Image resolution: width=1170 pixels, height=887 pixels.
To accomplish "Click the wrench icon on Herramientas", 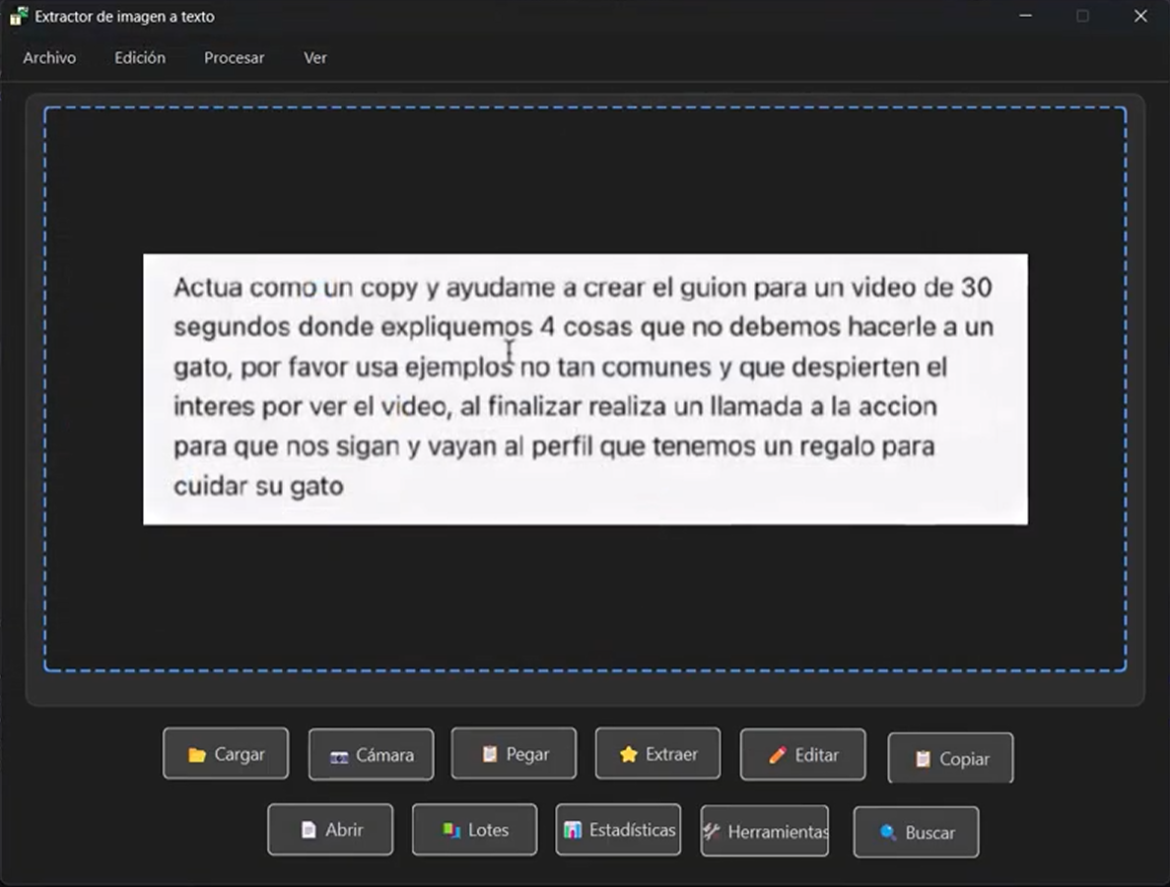I will click(711, 831).
